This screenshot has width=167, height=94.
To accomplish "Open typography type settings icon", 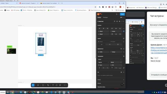I will click(x=124, y=68).
